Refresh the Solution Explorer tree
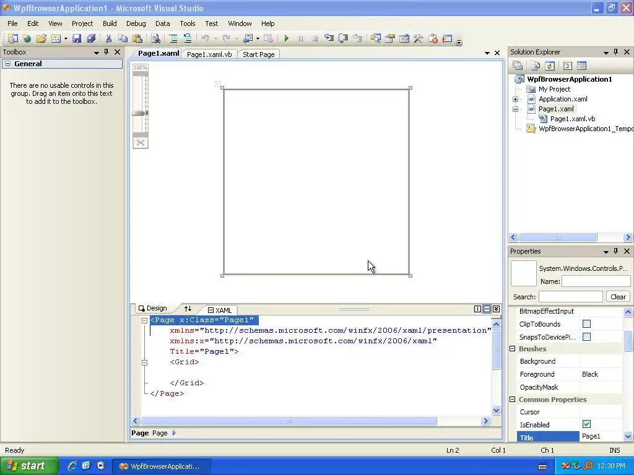This screenshot has width=634, height=475. (x=550, y=66)
